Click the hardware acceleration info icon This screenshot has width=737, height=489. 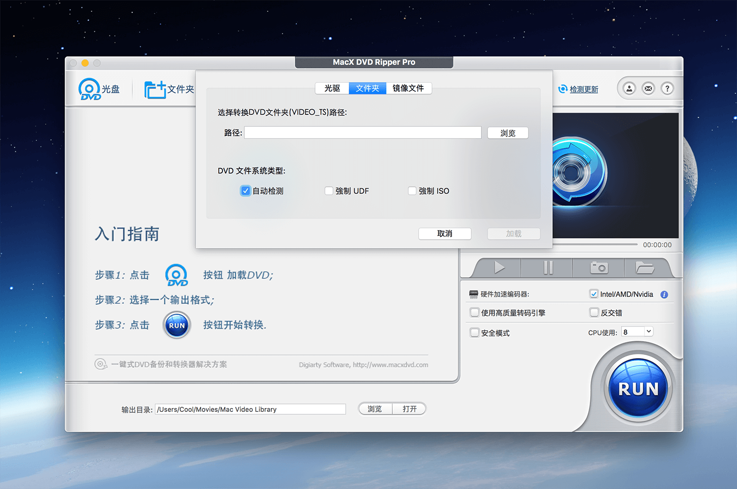point(664,295)
